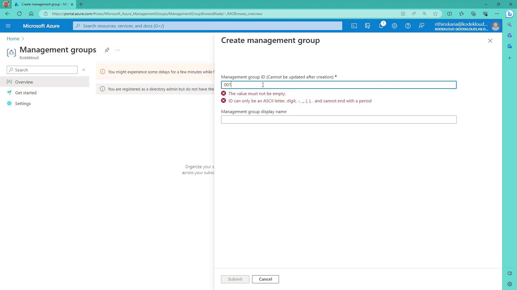Open Azure Cloud Shell icon

354,26
